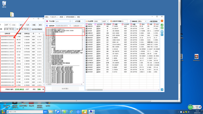This screenshot has width=203, height=114.
Task: Open the start date picker dropdown
Action: pos(15,29)
